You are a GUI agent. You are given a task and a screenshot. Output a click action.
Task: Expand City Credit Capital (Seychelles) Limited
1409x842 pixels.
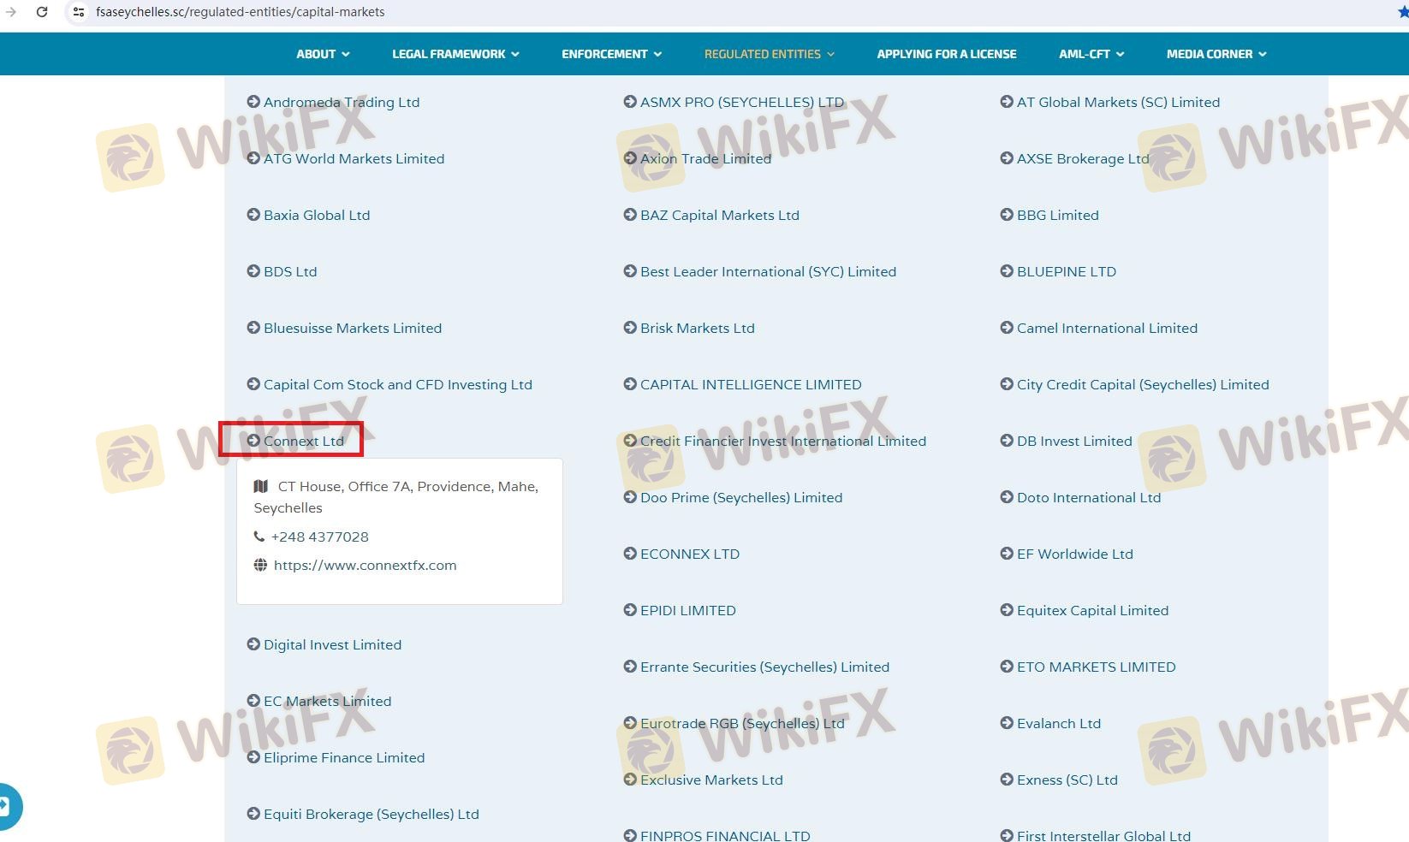(1142, 384)
